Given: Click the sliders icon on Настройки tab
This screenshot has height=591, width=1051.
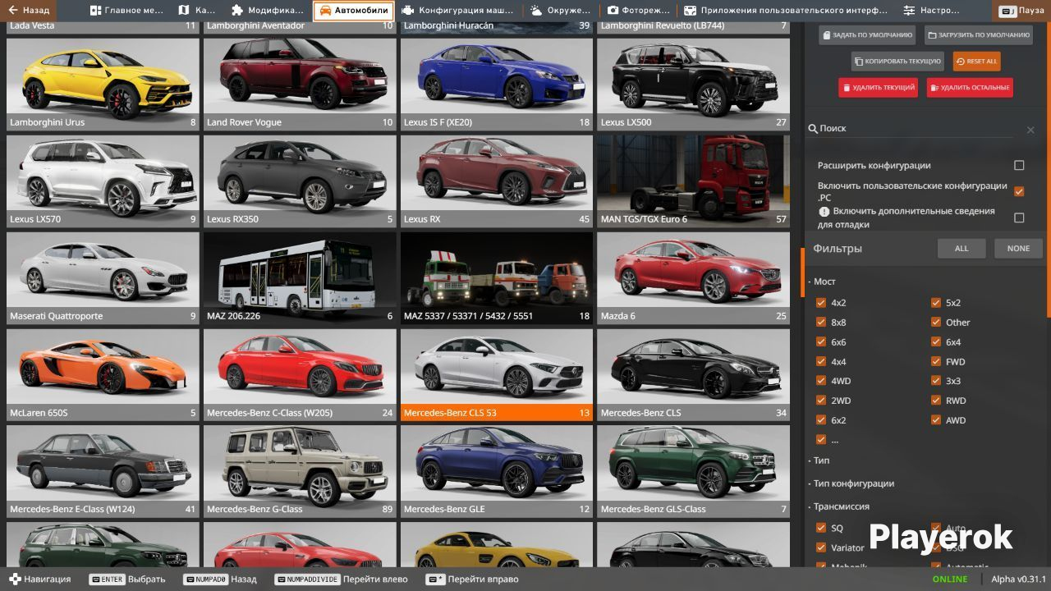Looking at the screenshot, I should coord(909,11).
